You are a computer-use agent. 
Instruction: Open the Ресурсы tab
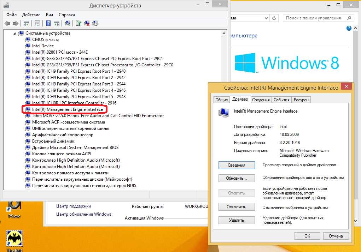301,100
